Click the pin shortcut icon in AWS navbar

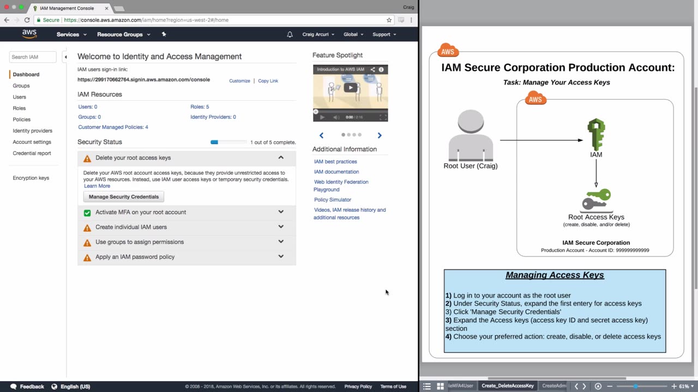pyautogui.click(x=164, y=34)
